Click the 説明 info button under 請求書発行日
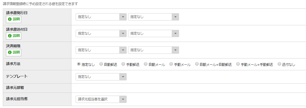 click(14, 19)
